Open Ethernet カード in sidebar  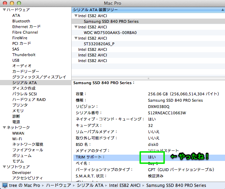point(26,27)
